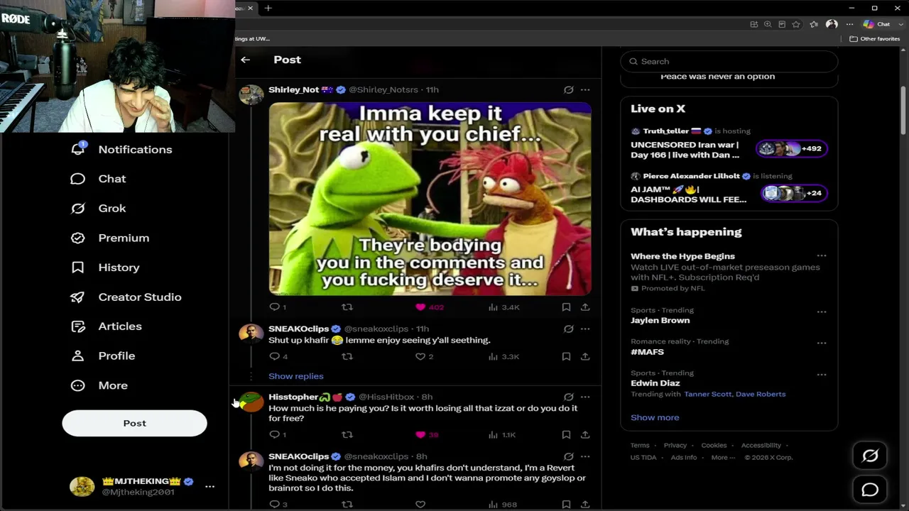This screenshot has width=909, height=511.
Task: Open Shirley_Not's profile avatar
Action: [251, 94]
